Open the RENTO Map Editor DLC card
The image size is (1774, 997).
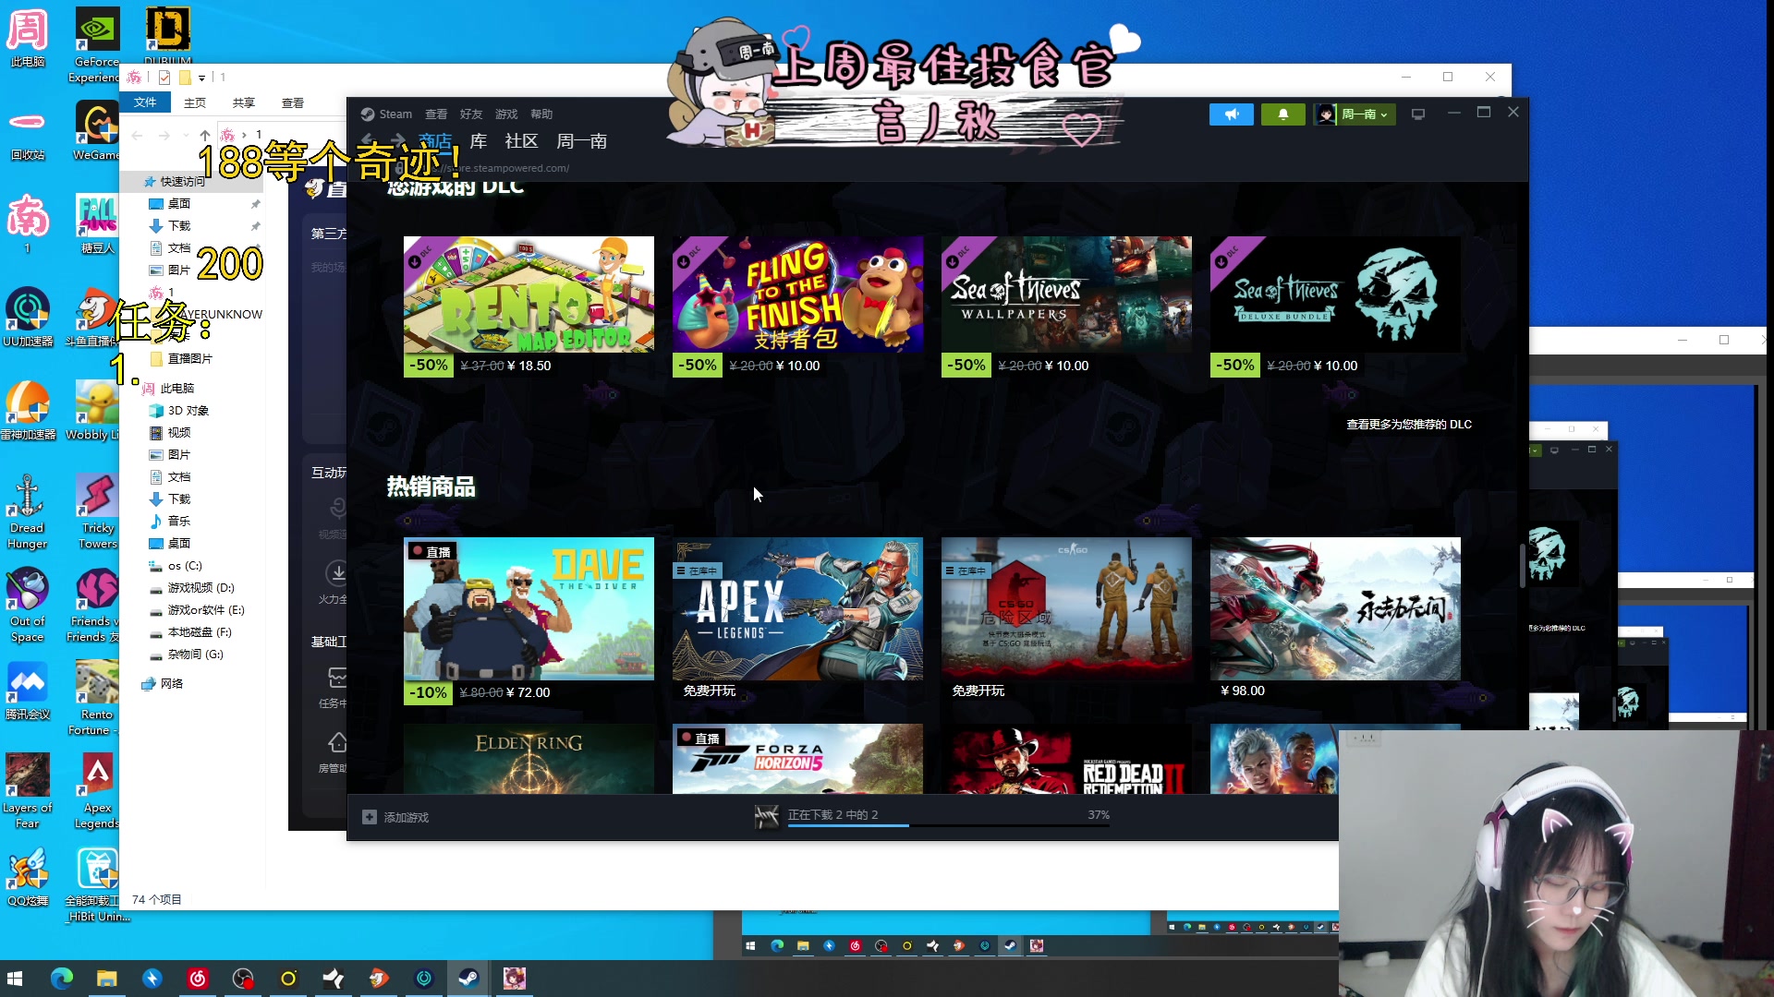tap(529, 306)
